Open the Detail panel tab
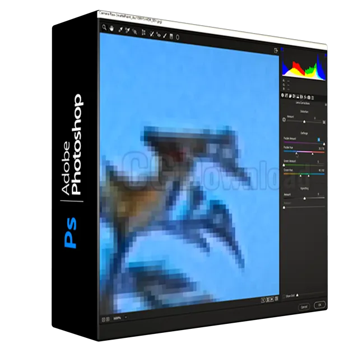This screenshot has width=353, height=353. (x=290, y=96)
